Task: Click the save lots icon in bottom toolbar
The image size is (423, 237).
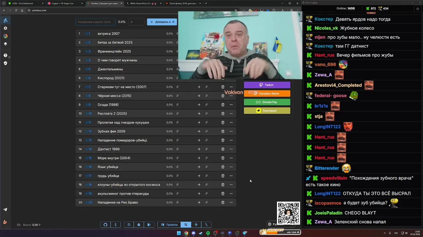Action: click(x=129, y=225)
